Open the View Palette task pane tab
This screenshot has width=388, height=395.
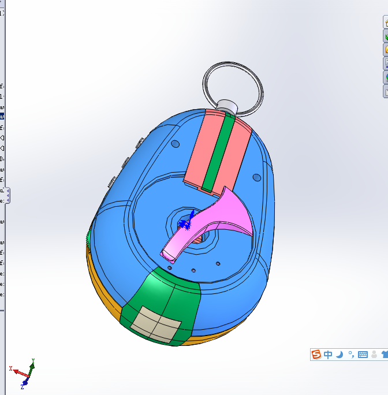tap(386, 64)
